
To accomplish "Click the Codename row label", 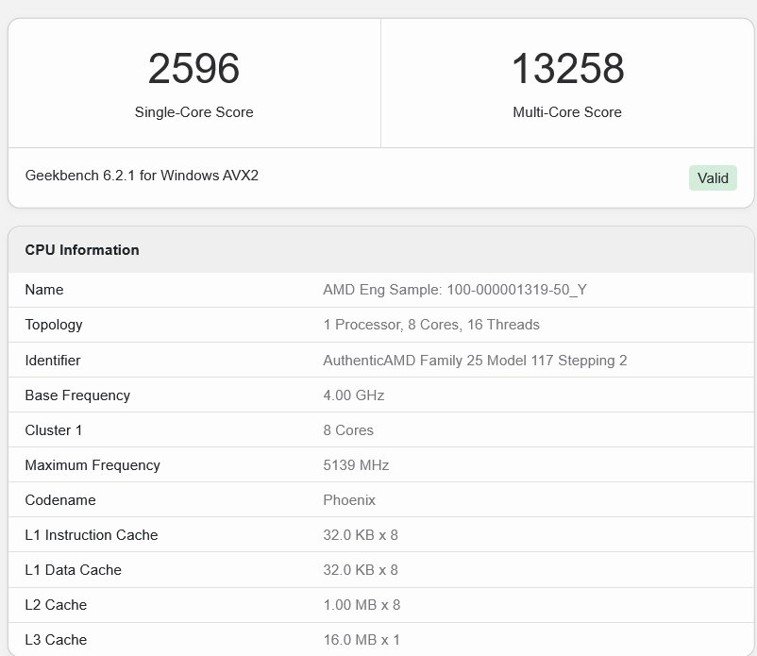I will coord(59,499).
